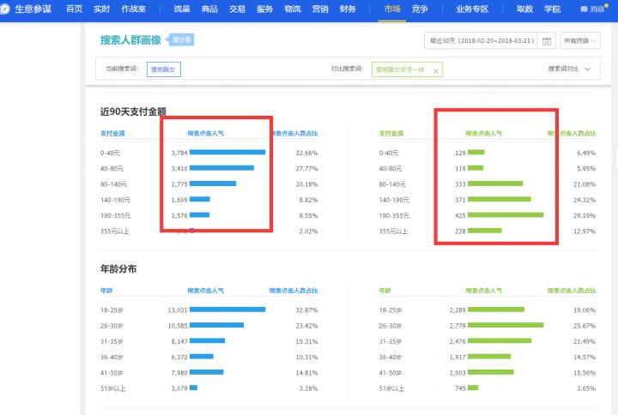Screen dimensions: 618x415
Task: Click the blue 搜索点击人气 payment header
Action: pos(205,133)
